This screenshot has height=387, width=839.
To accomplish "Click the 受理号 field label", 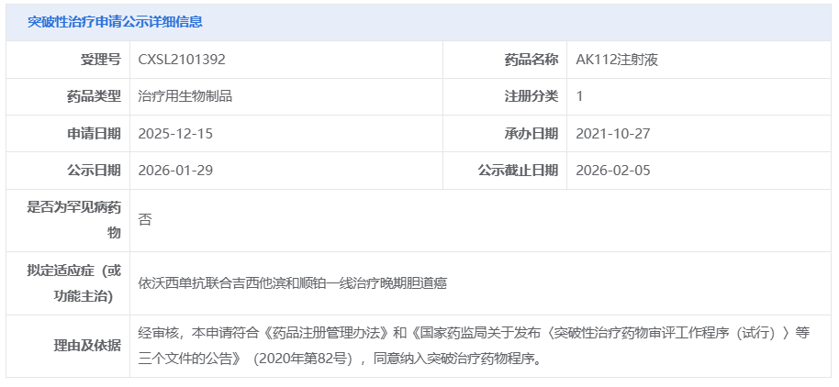I will tap(101, 60).
